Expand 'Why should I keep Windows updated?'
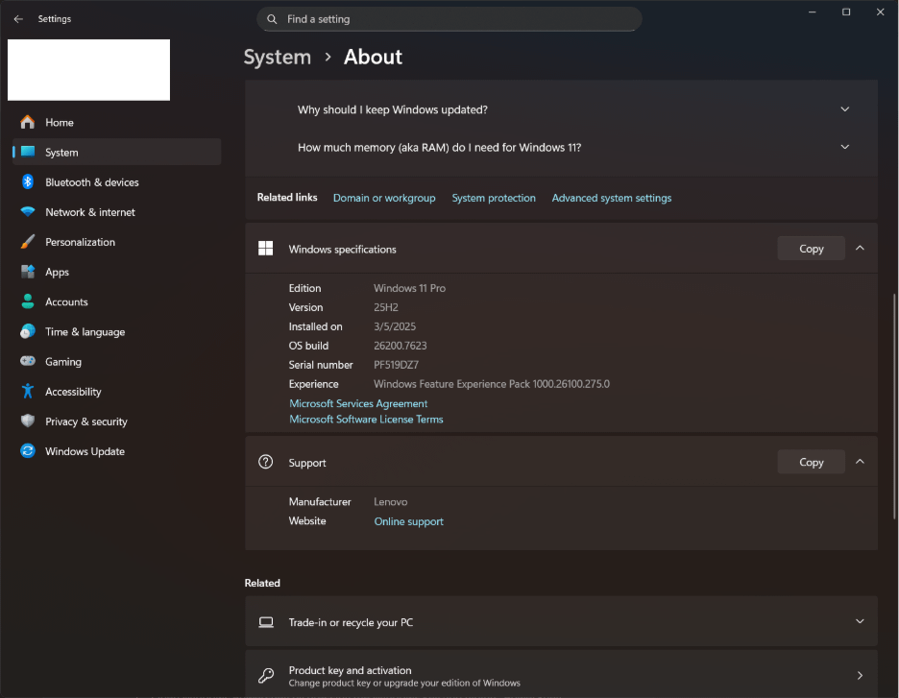The image size is (899, 698). click(844, 109)
